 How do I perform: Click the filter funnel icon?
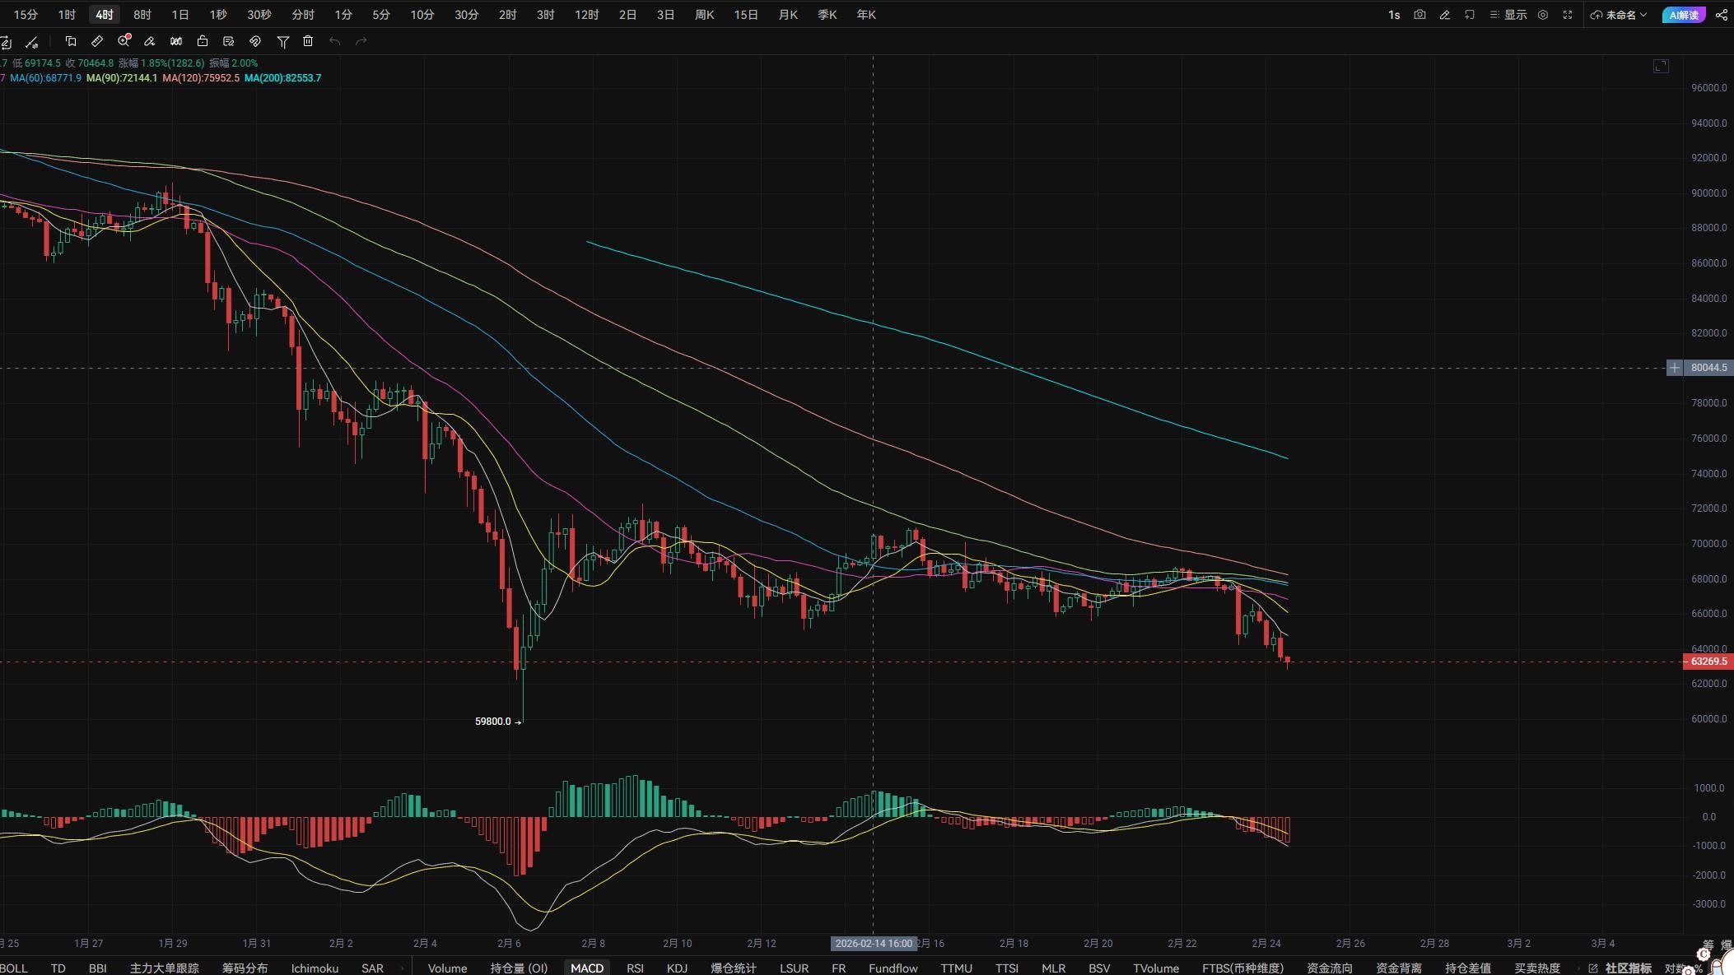[282, 41]
